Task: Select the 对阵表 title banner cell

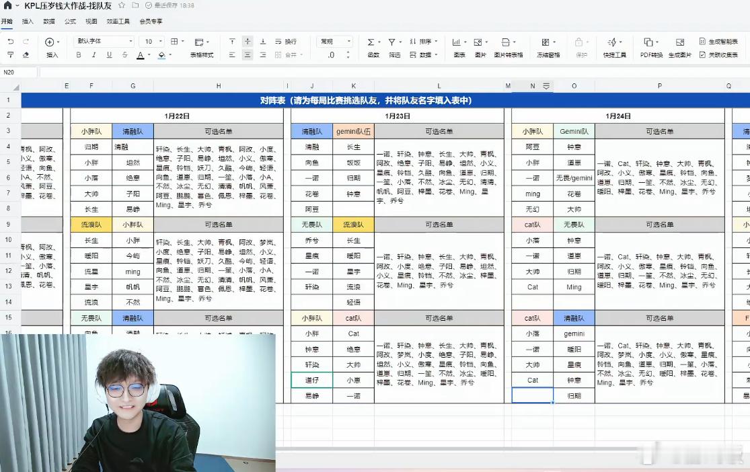Action: tap(385, 100)
